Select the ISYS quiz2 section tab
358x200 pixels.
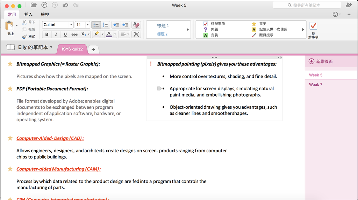(x=72, y=49)
